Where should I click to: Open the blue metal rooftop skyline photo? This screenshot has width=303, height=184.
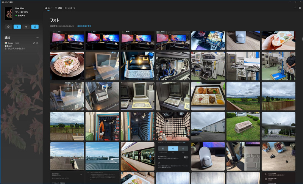[x=102, y=157]
